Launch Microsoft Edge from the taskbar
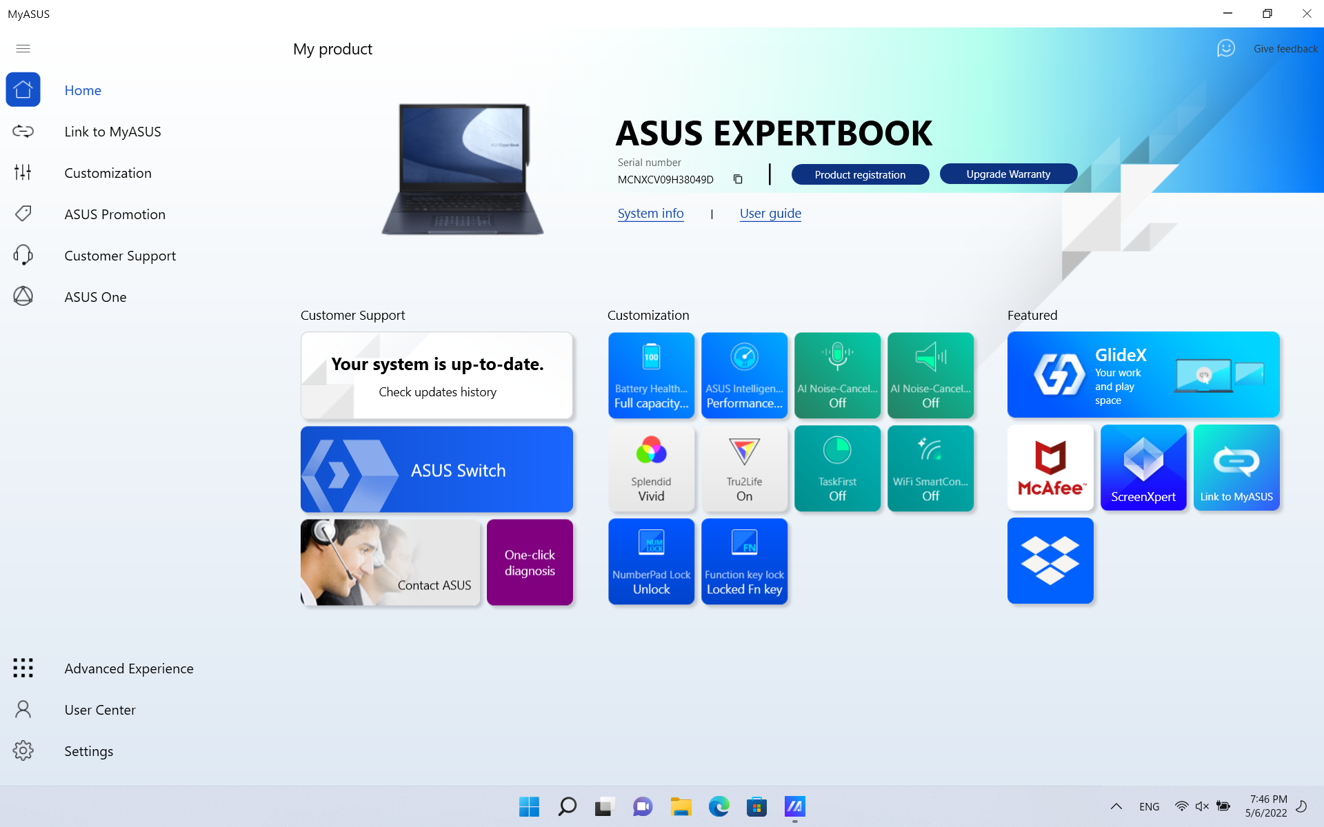 (x=719, y=806)
